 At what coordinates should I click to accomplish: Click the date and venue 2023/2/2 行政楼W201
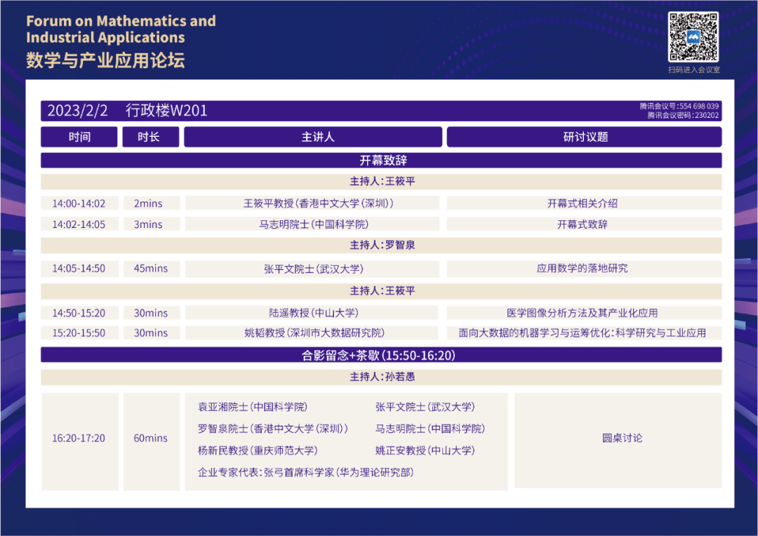(127, 111)
